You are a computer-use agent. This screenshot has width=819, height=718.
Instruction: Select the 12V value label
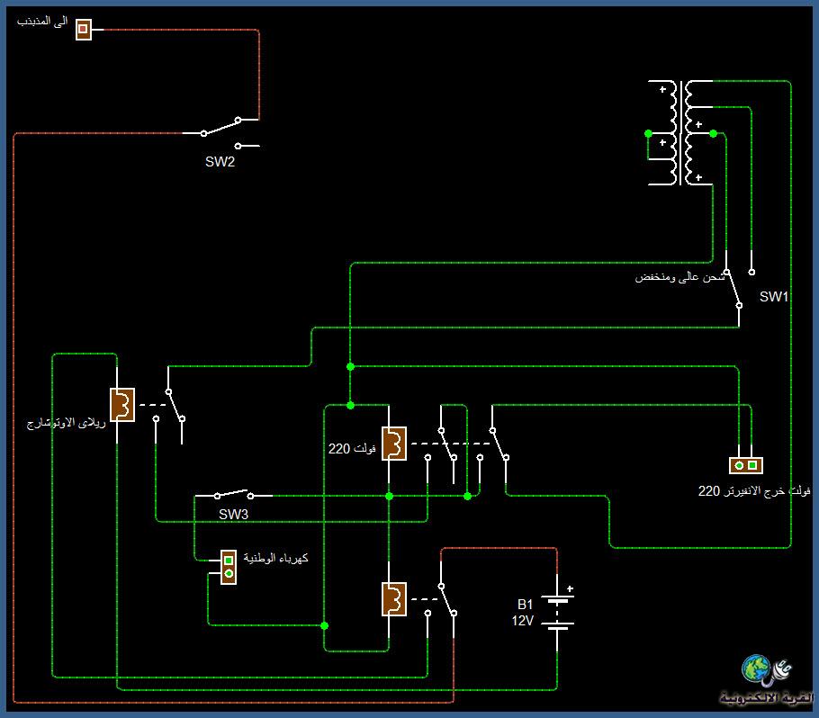(522, 620)
